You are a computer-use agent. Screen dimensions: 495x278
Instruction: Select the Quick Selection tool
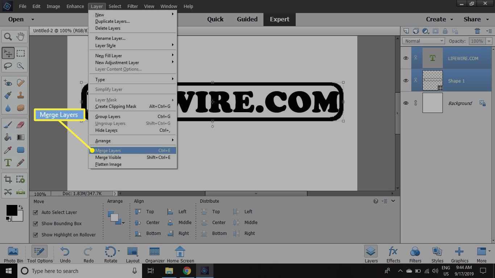21,66
